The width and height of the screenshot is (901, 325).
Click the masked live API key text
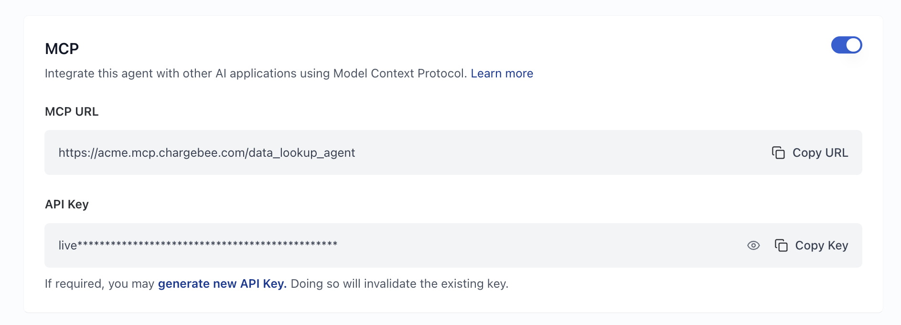click(x=198, y=245)
